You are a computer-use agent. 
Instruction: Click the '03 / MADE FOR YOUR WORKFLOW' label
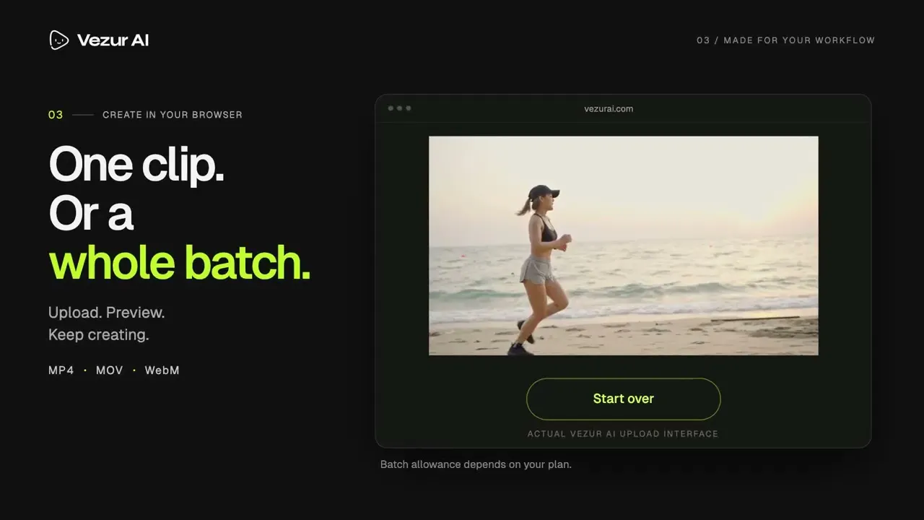785,40
